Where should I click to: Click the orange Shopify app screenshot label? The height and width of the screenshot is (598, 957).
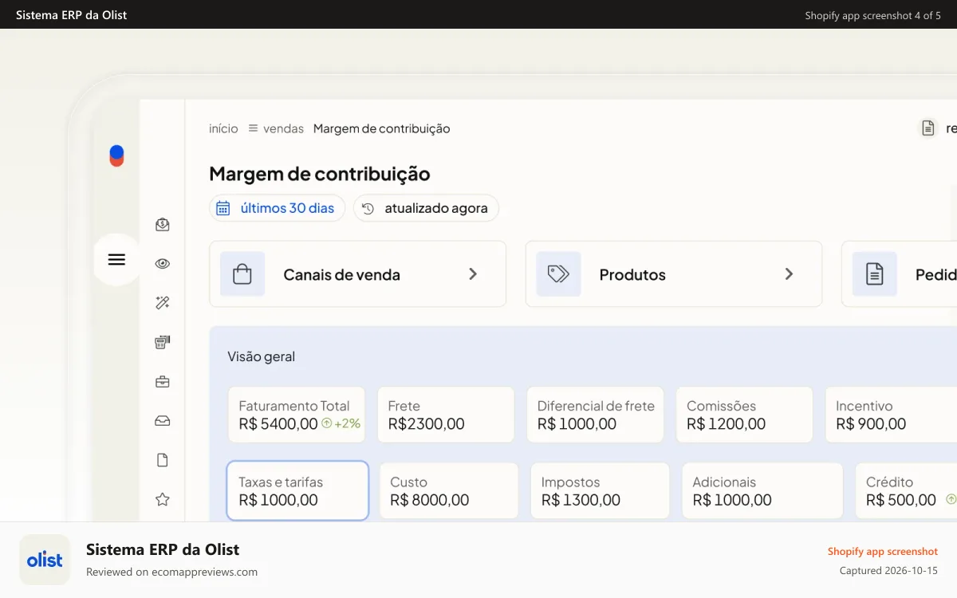883,551
